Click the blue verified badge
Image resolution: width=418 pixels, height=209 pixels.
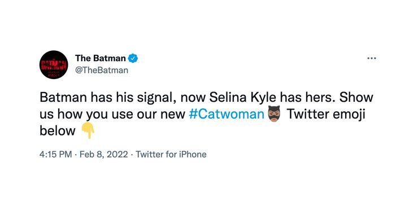point(133,58)
